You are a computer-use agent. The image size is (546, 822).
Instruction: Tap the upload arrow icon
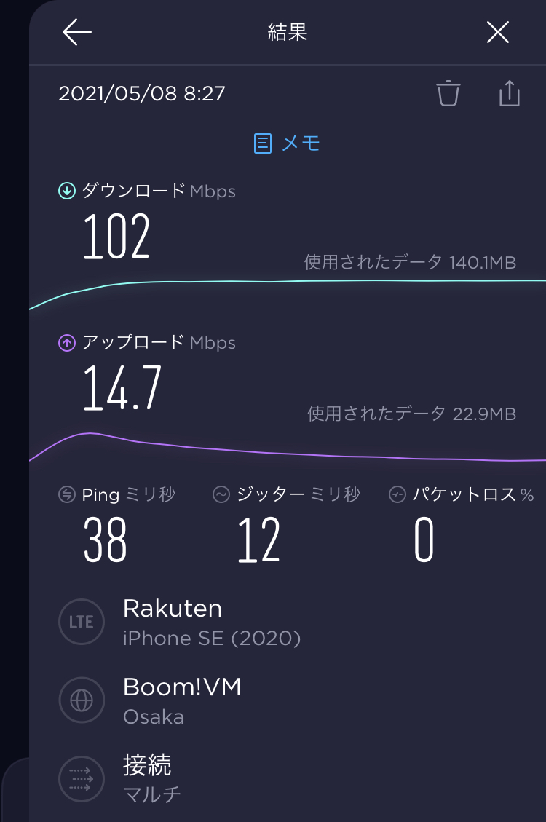tap(67, 343)
